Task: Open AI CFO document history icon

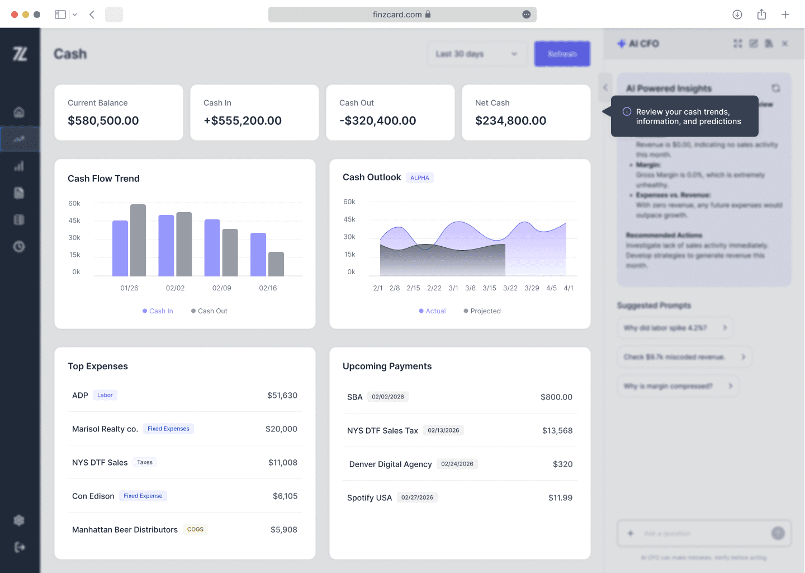Action: (769, 44)
